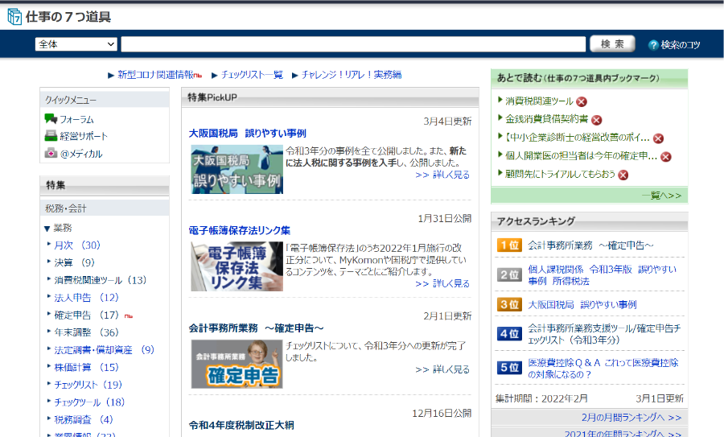Viewport: 724px width, 437px height.
Task: Remove 顧問先にトライアルしてもらおう bookmark red X
Action: coord(623,175)
